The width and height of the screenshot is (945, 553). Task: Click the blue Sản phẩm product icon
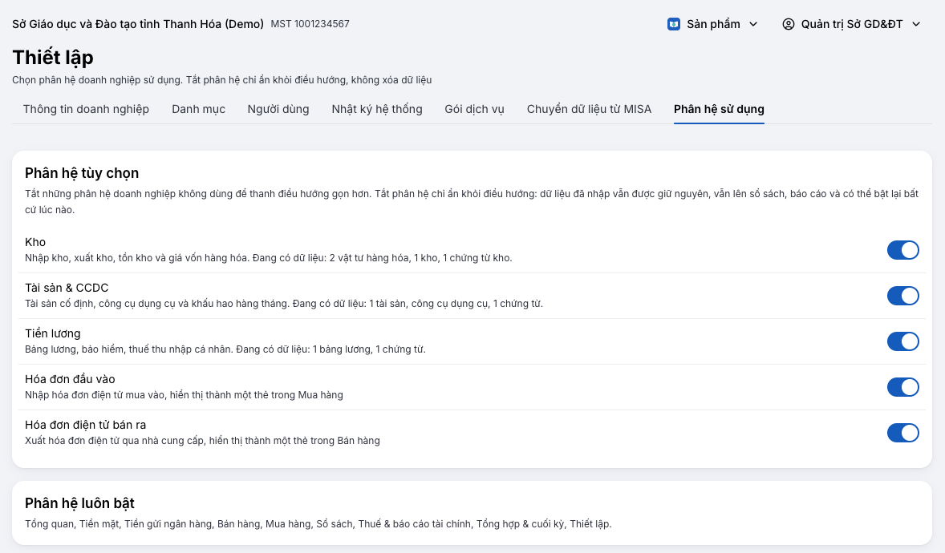674,24
